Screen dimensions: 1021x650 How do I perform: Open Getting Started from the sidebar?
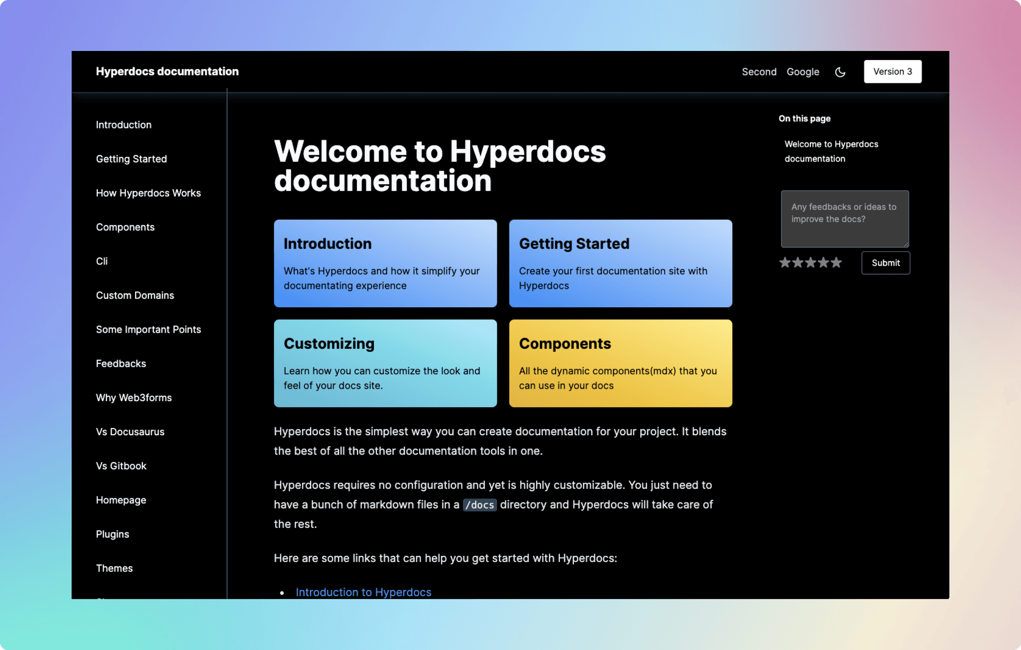(131, 158)
